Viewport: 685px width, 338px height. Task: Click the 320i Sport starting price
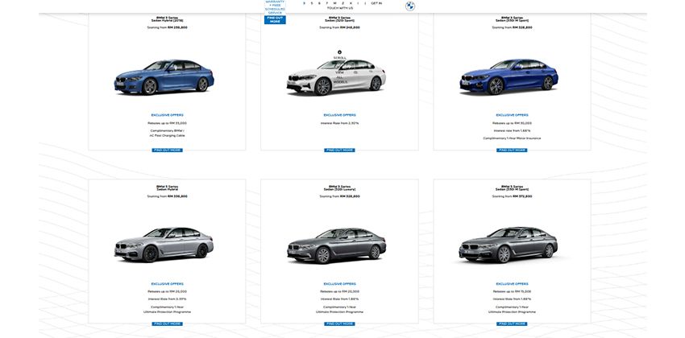click(339, 27)
